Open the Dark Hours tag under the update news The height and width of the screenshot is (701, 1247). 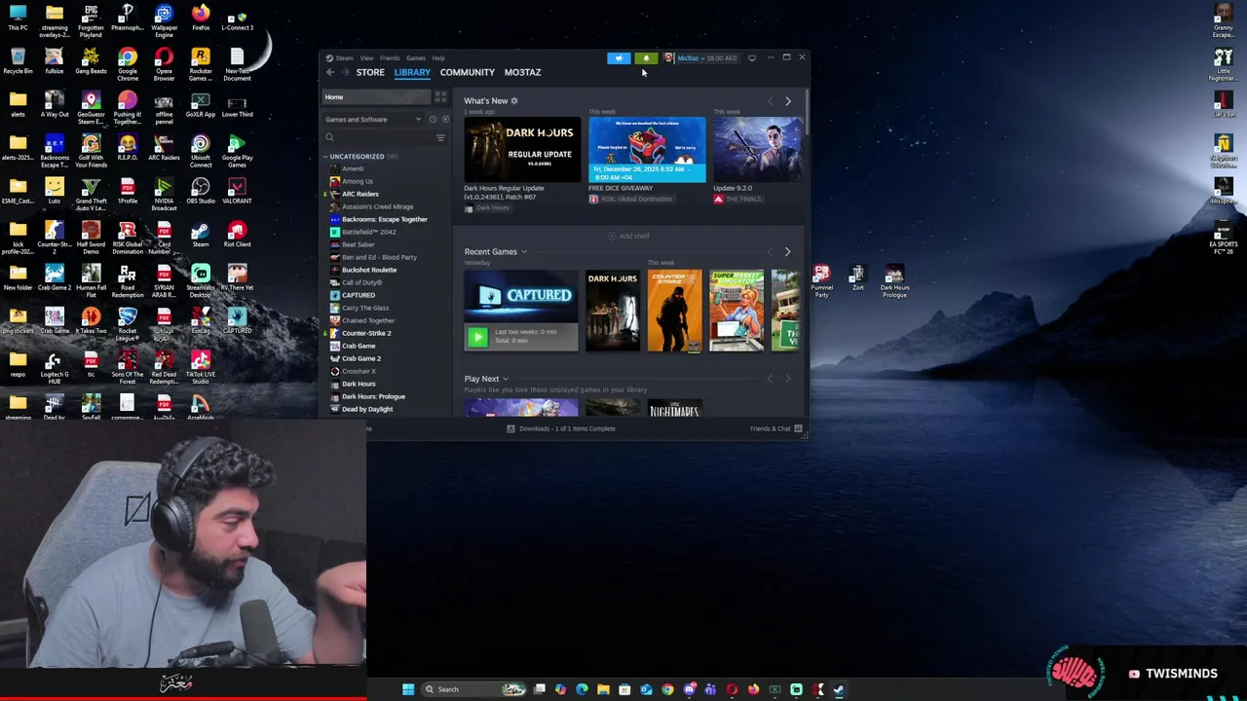tap(487, 208)
